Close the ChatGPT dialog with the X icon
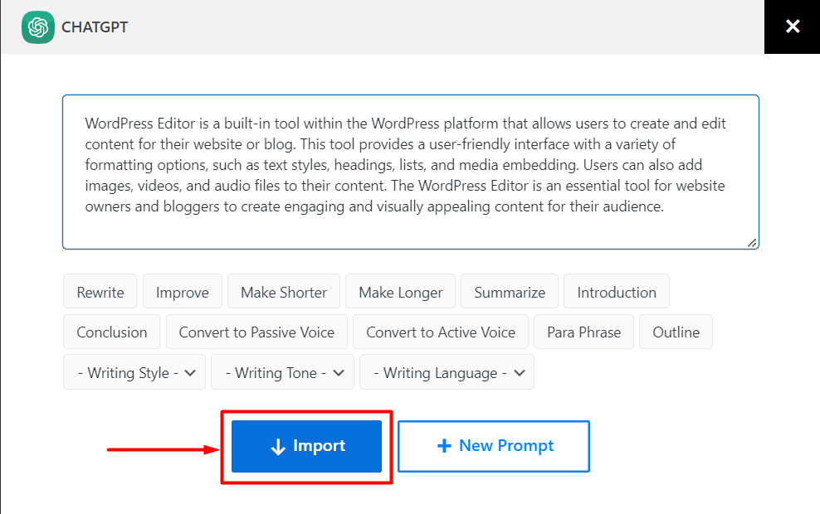Viewport: 820px width, 514px height. [x=792, y=27]
